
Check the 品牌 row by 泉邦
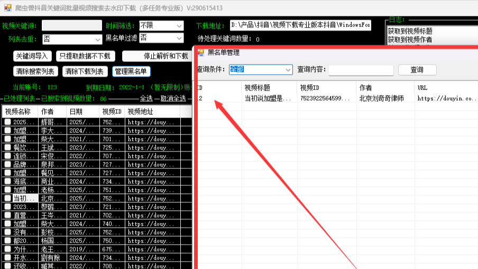[x=7, y=164]
